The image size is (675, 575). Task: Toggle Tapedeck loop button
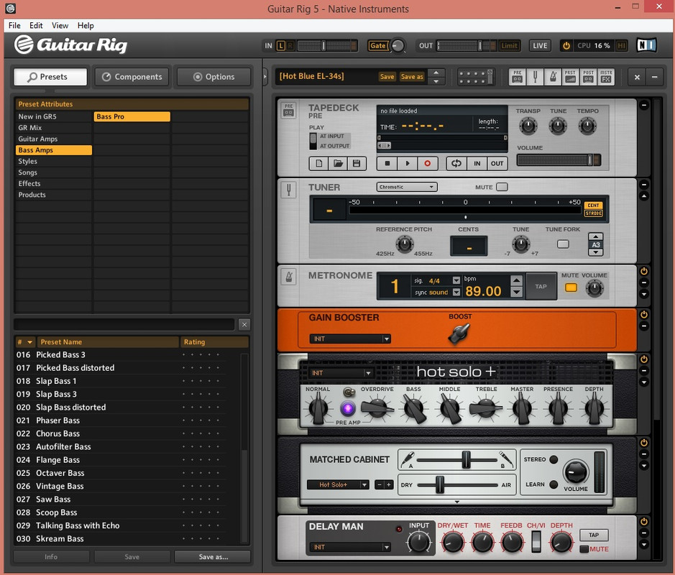coord(456,164)
